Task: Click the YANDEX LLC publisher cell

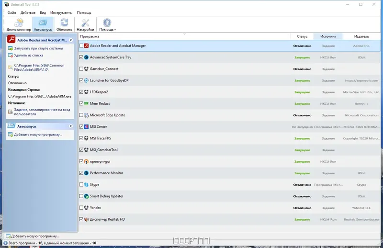Action: (361, 208)
